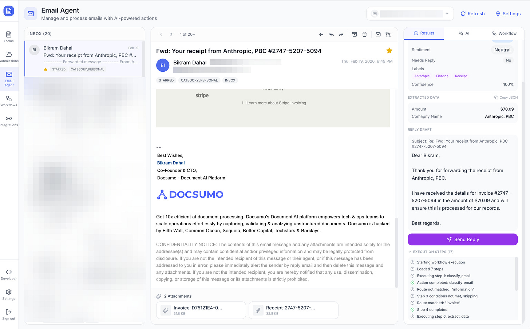
Task: Click Sign out in the sidebar
Action: [9, 314]
